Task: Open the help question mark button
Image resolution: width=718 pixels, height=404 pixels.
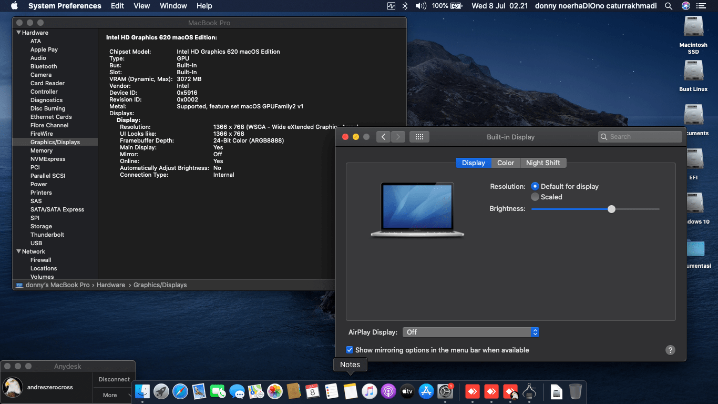Action: 670,350
